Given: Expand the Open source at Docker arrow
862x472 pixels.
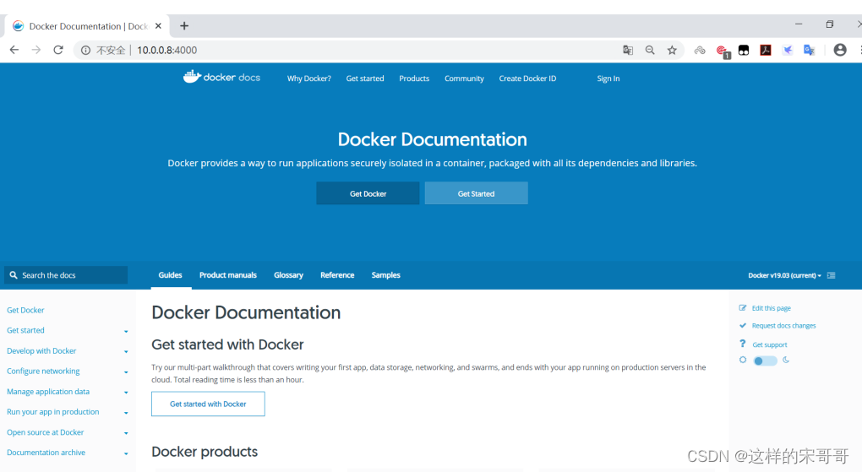Looking at the screenshot, I should pos(126,433).
